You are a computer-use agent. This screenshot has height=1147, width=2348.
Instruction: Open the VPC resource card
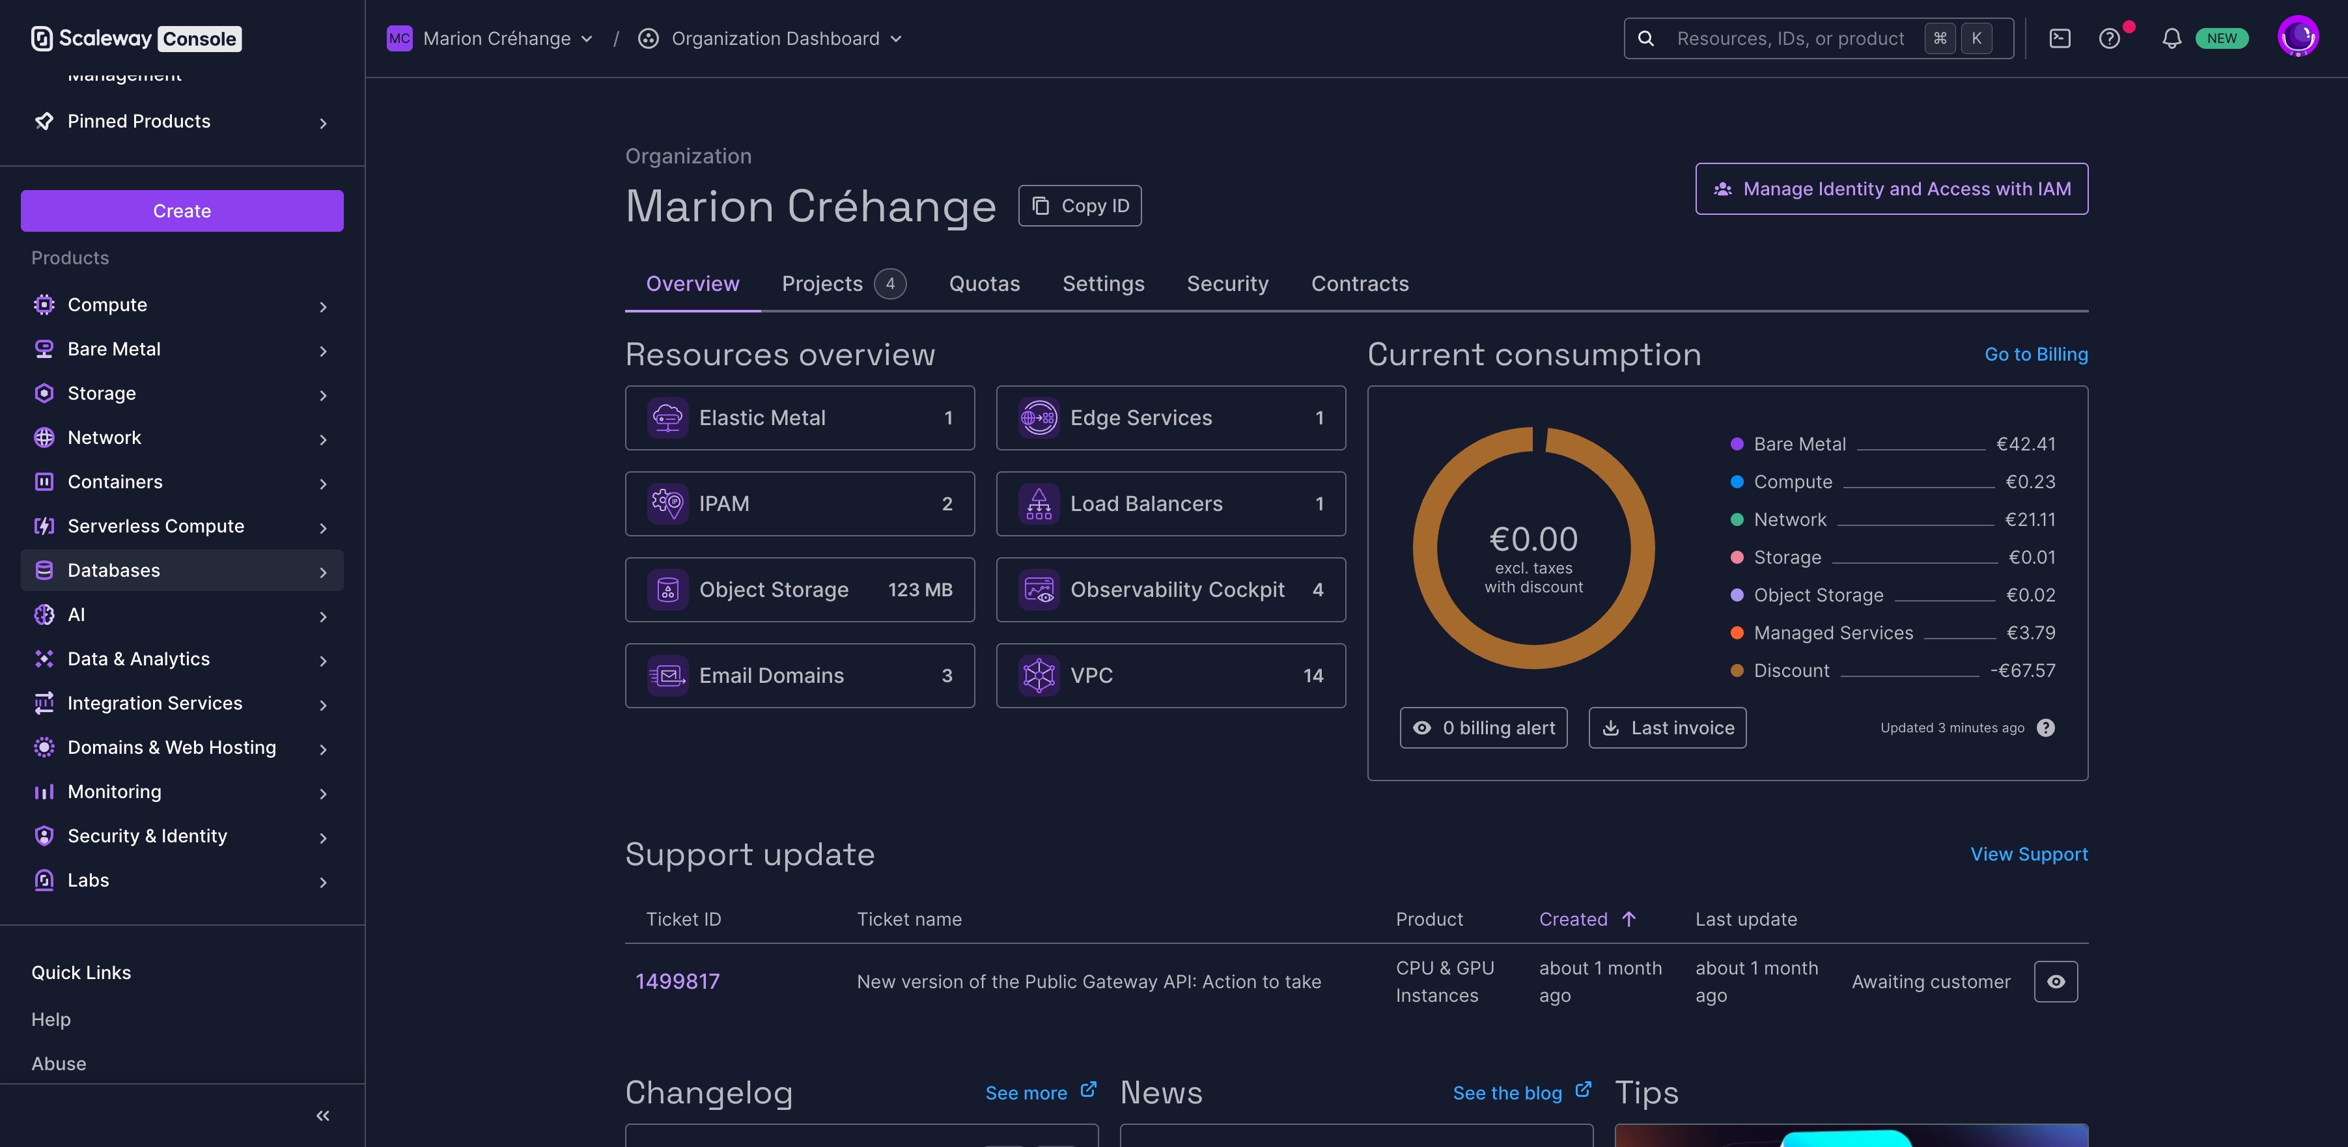[x=1170, y=675]
